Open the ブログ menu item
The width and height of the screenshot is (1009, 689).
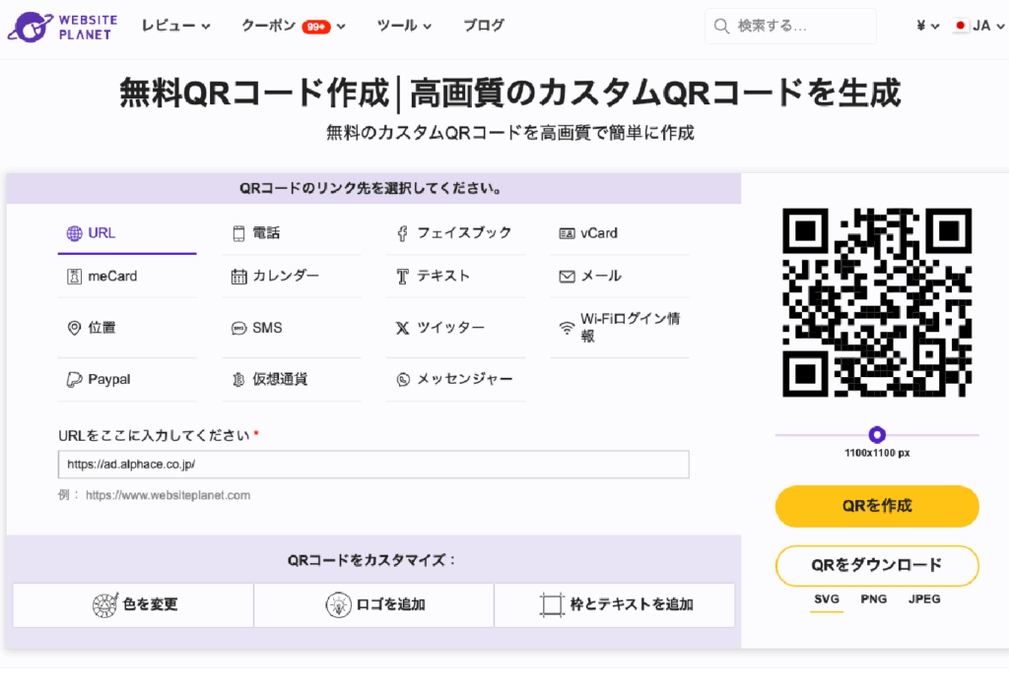(x=484, y=27)
